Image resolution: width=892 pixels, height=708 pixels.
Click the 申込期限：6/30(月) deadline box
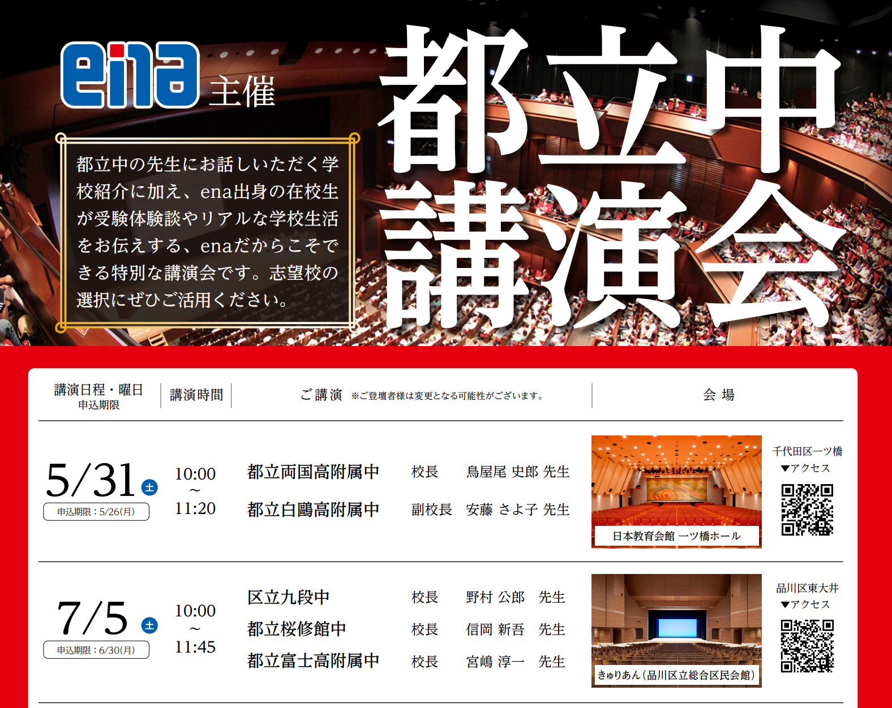click(x=96, y=650)
